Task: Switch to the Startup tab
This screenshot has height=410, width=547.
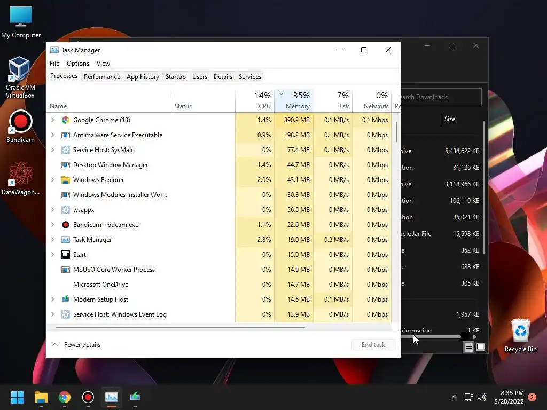Action: 175,77
